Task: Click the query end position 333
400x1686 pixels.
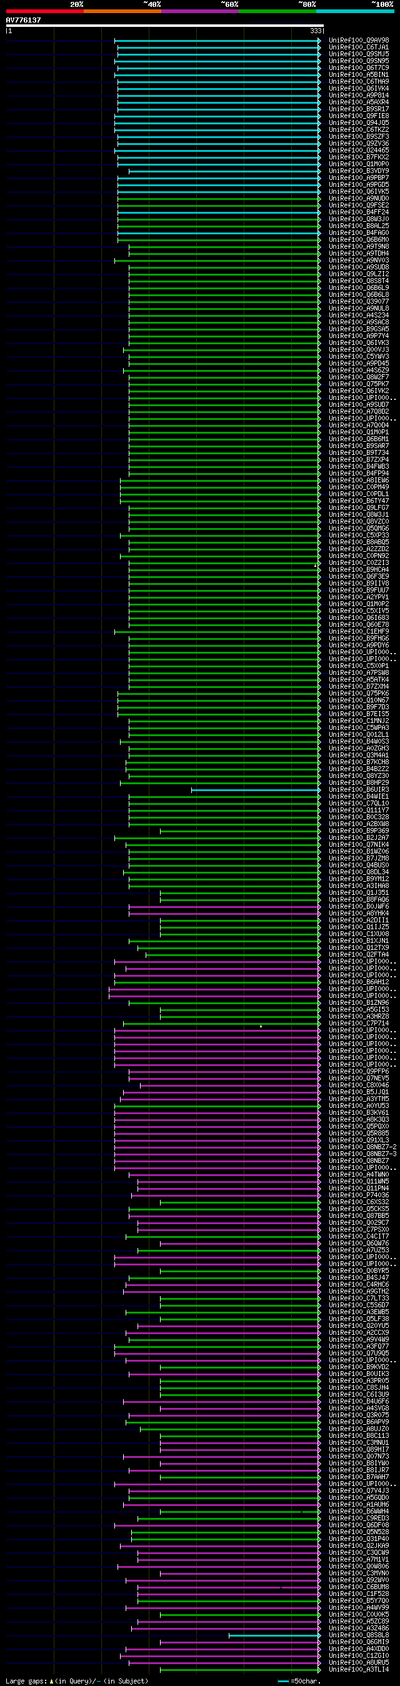Action: pyautogui.click(x=316, y=31)
